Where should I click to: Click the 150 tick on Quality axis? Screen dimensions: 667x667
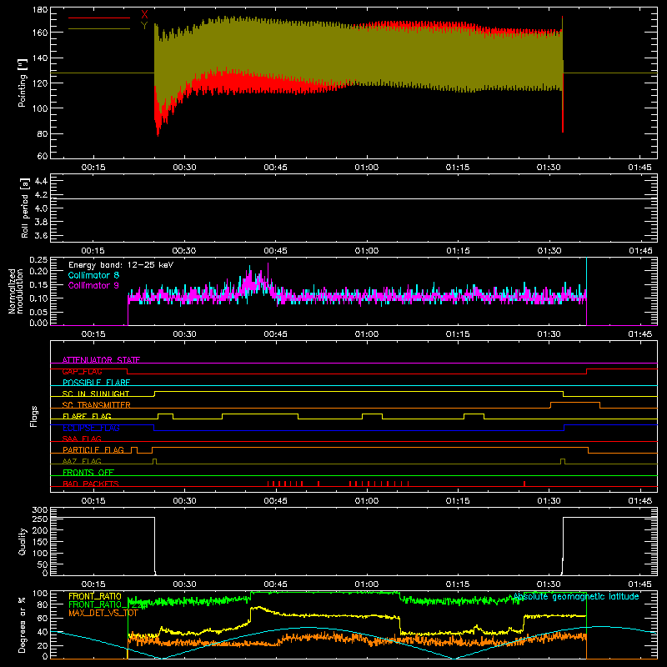pos(40,542)
